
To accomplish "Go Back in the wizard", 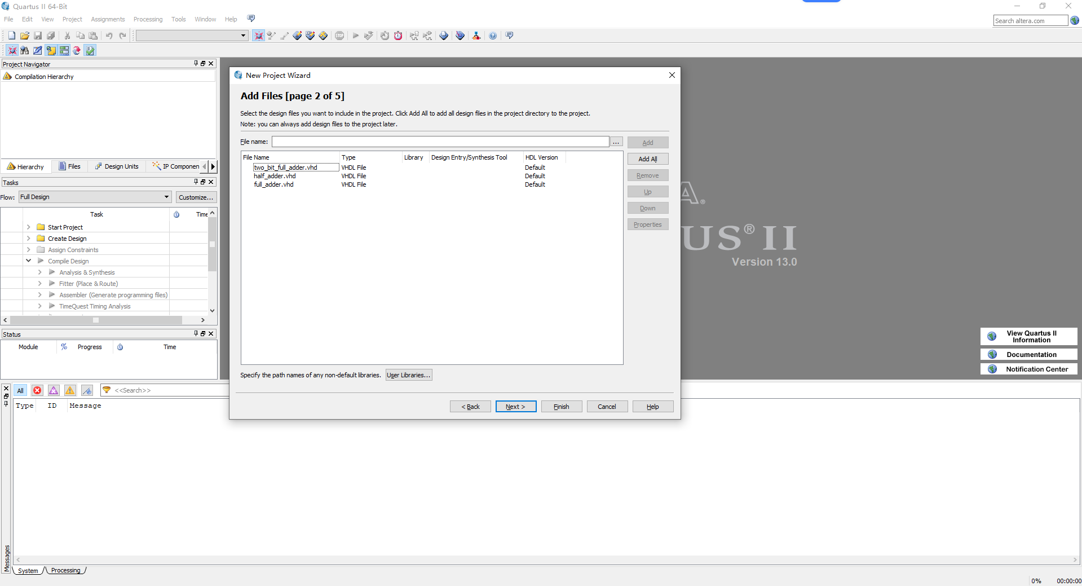I will tap(470, 407).
